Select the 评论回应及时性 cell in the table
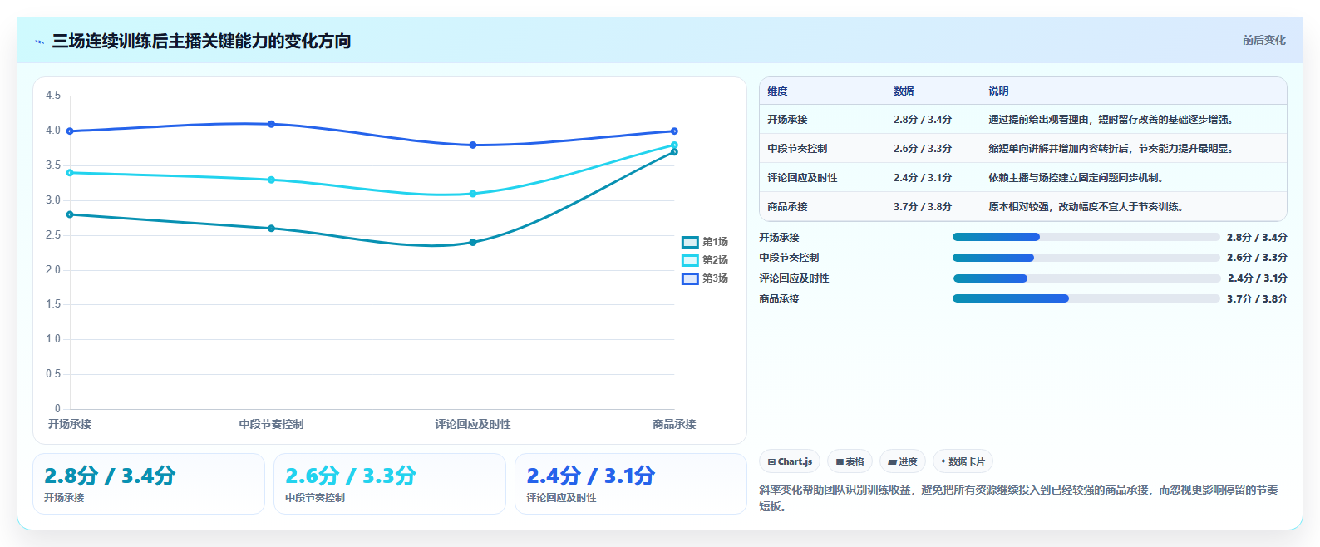1320x547 pixels. (x=802, y=178)
